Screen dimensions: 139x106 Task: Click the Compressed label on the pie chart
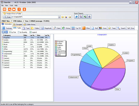pos(73,77)
